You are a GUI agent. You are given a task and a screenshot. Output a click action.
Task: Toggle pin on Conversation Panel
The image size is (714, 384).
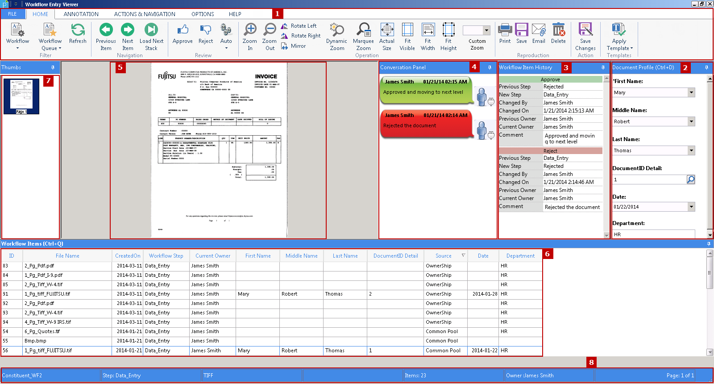click(x=490, y=67)
